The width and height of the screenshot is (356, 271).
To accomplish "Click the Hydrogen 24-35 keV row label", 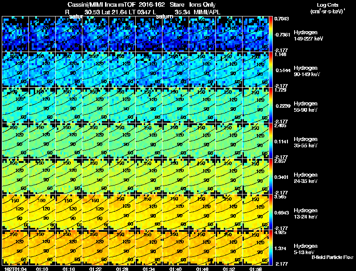I will coord(306,178).
